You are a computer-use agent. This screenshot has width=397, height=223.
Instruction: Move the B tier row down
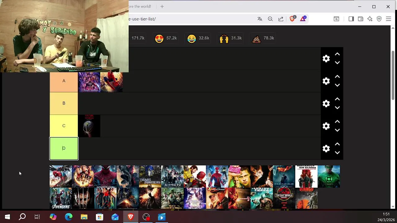[x=337, y=108]
